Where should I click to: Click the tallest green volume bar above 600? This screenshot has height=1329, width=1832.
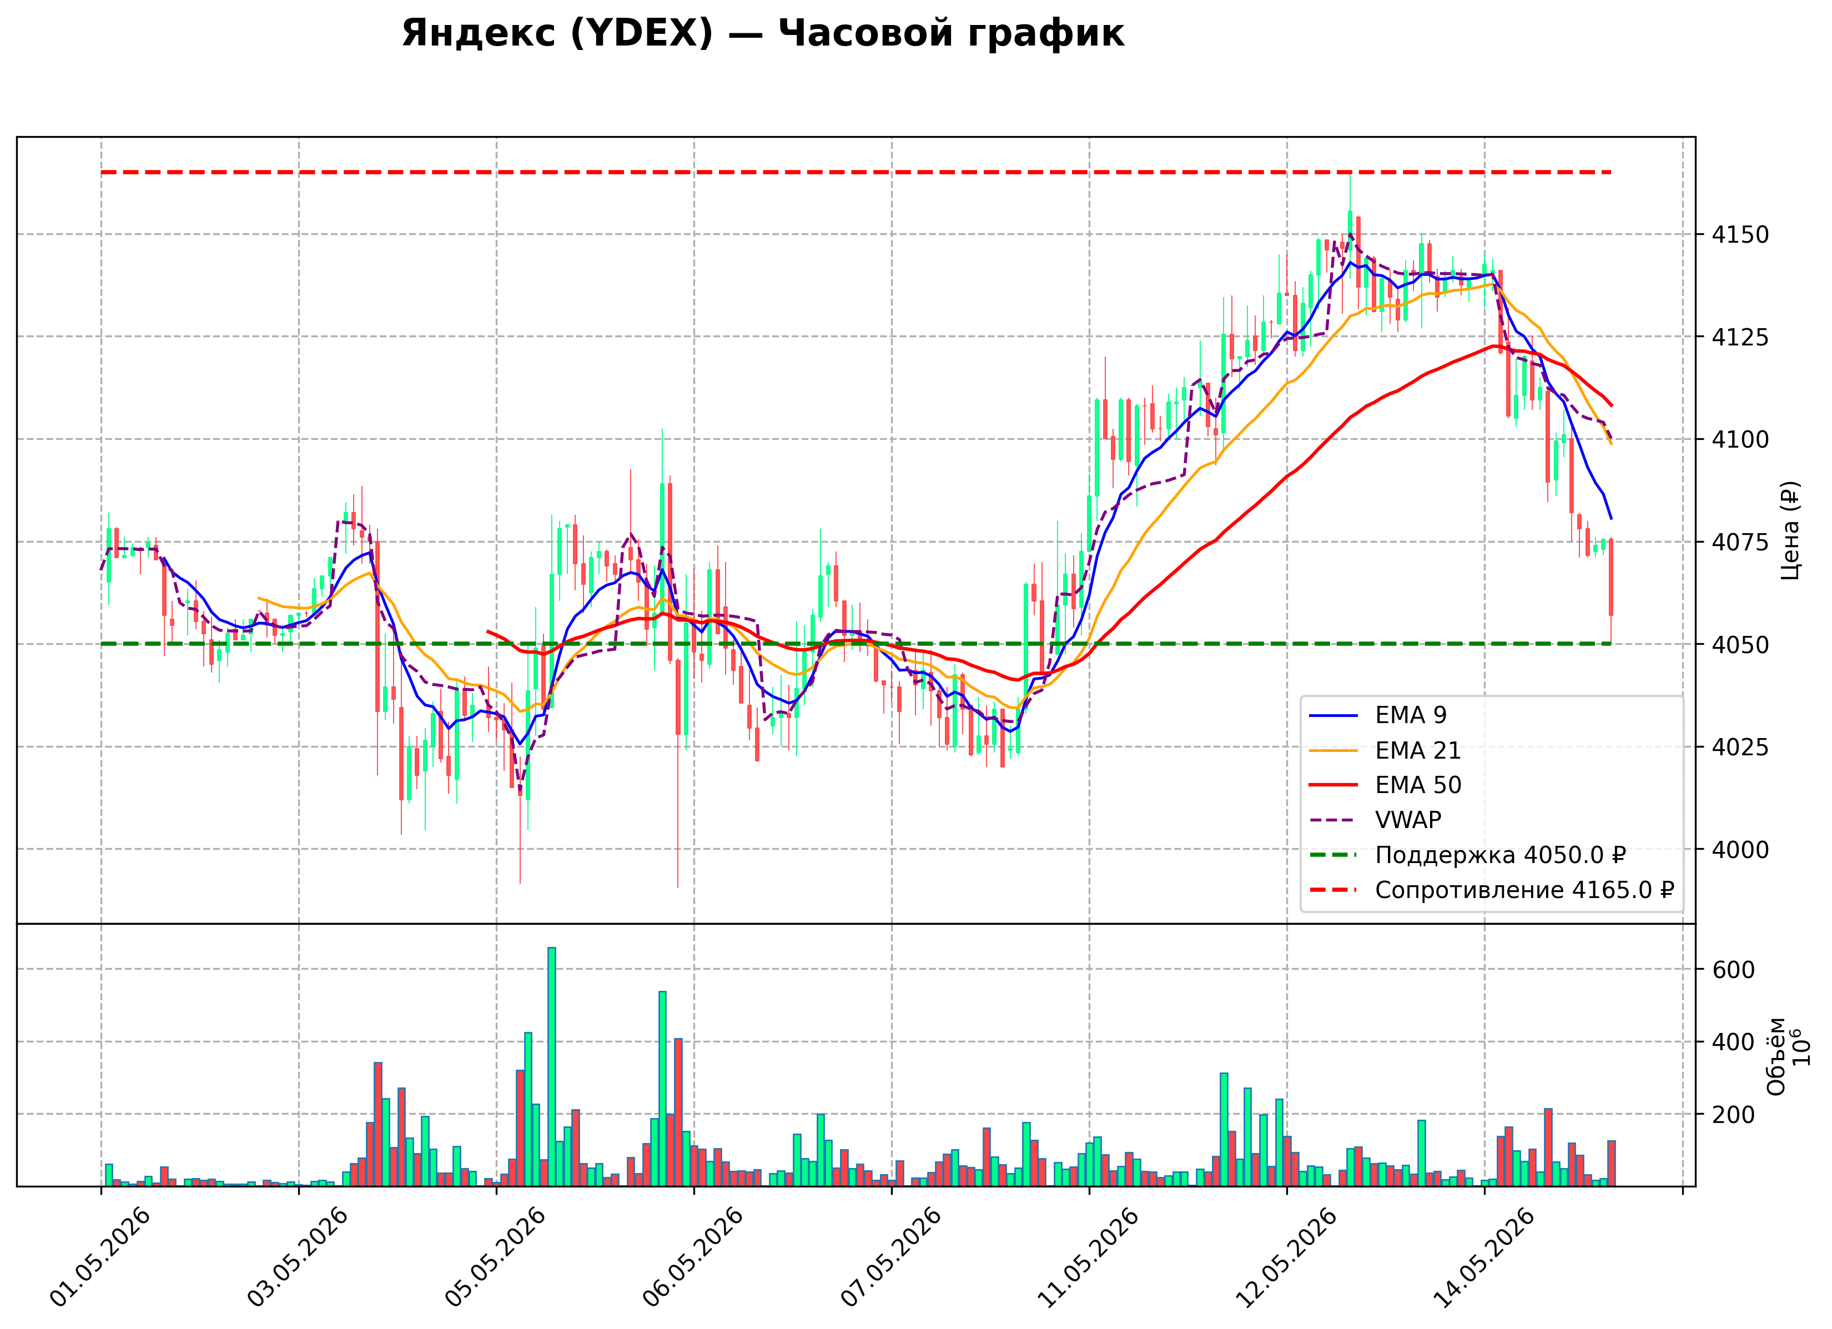552,1066
